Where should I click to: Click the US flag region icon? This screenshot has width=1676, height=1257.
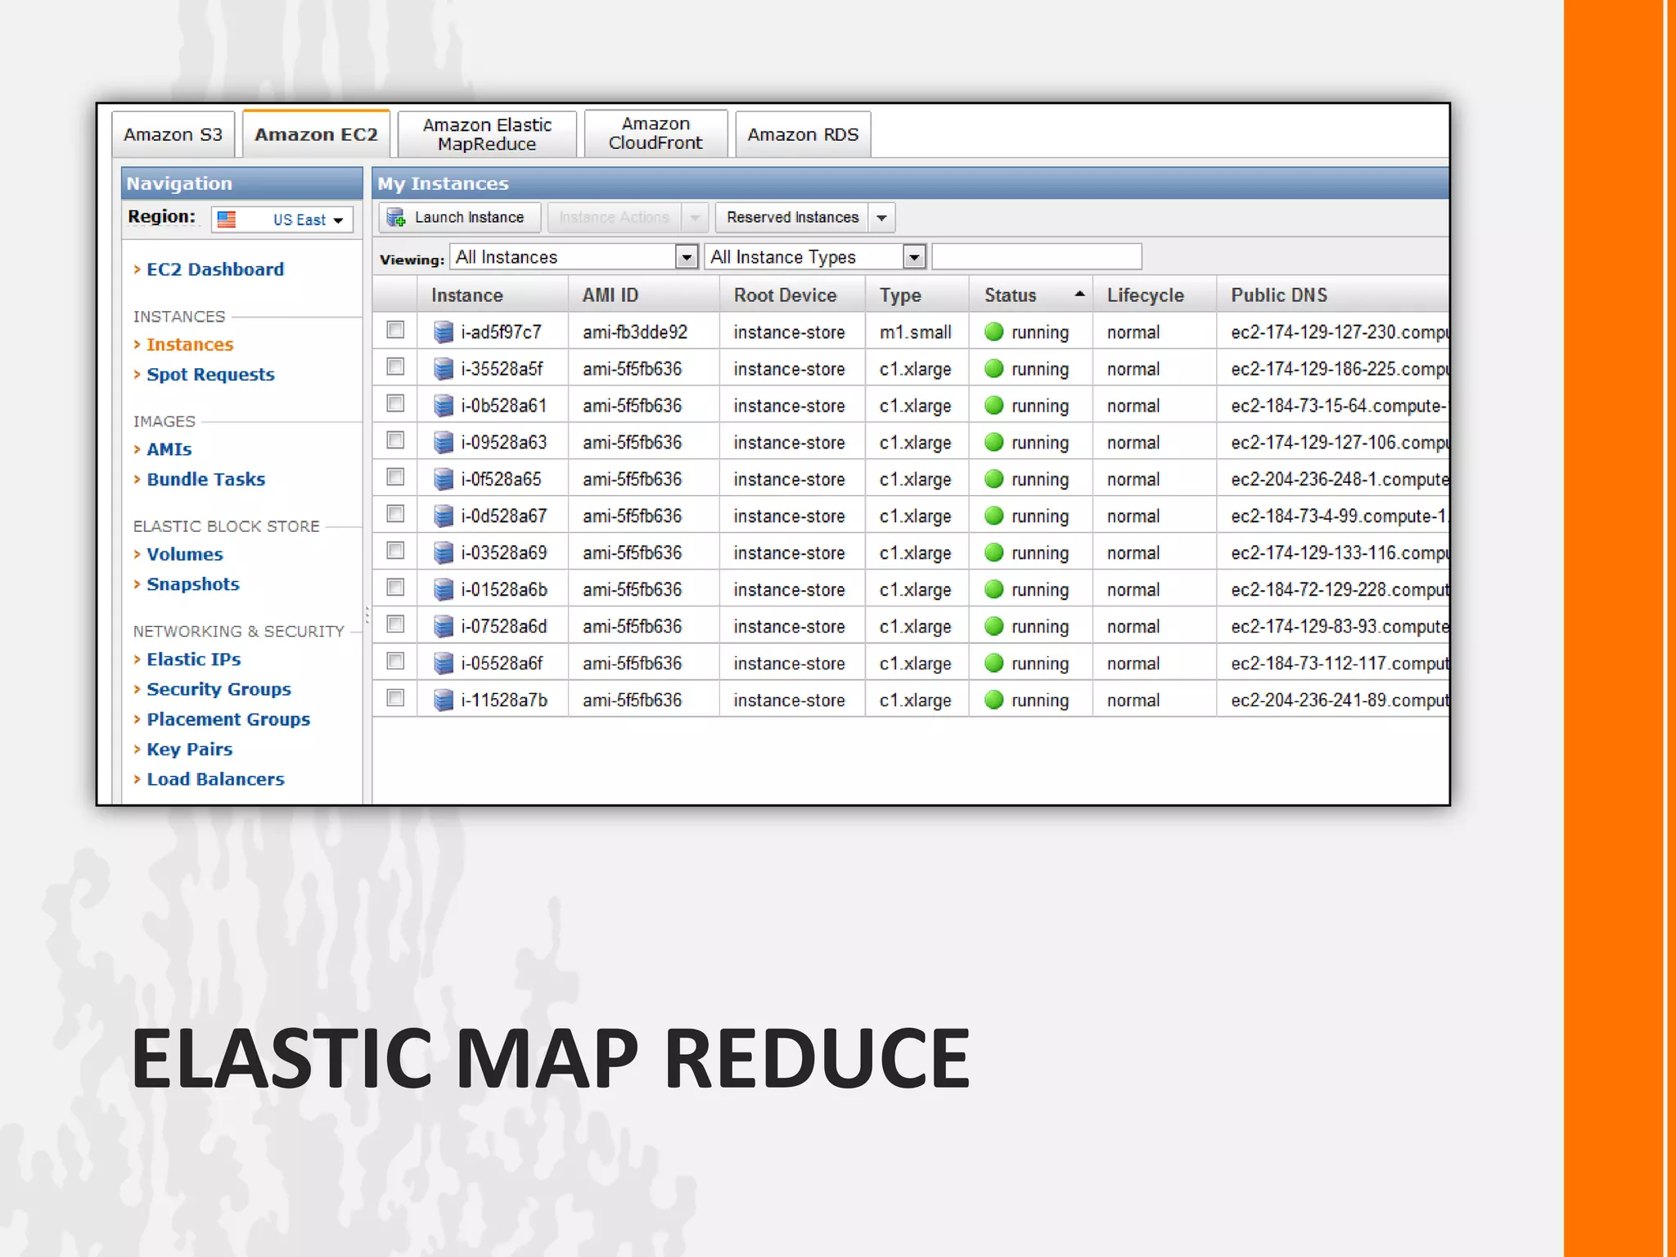[x=227, y=219]
